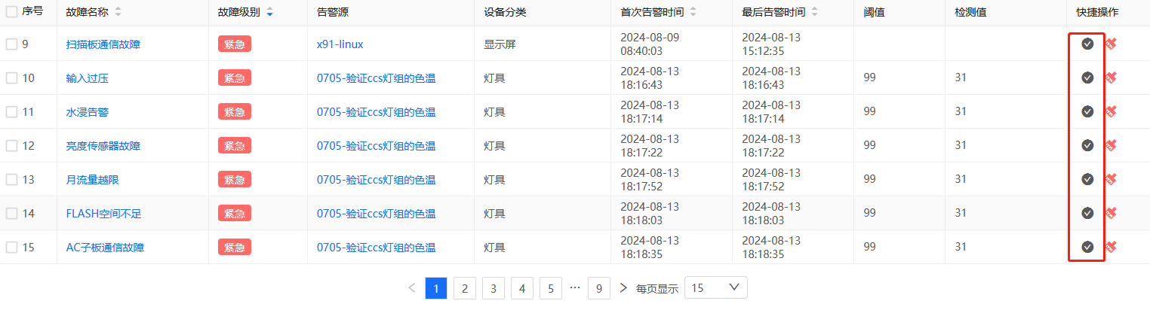Select page 3 in pagination
The image size is (1150, 310).
click(494, 287)
